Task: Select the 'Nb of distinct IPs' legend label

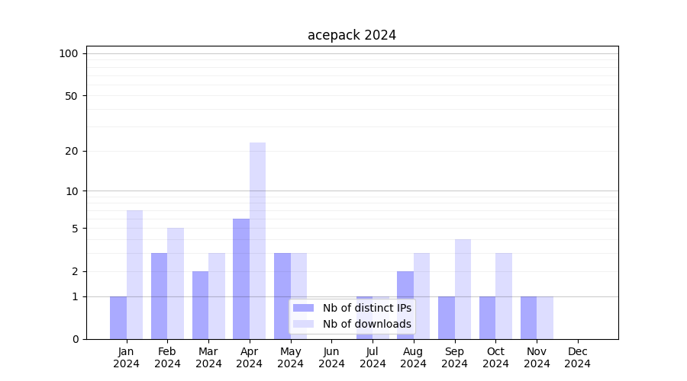Action: 366,308
